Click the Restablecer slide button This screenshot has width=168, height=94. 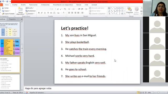tap(30, 11)
